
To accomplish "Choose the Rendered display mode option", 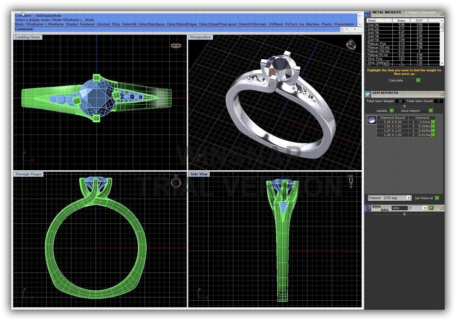I will pyautogui.click(x=87, y=24).
